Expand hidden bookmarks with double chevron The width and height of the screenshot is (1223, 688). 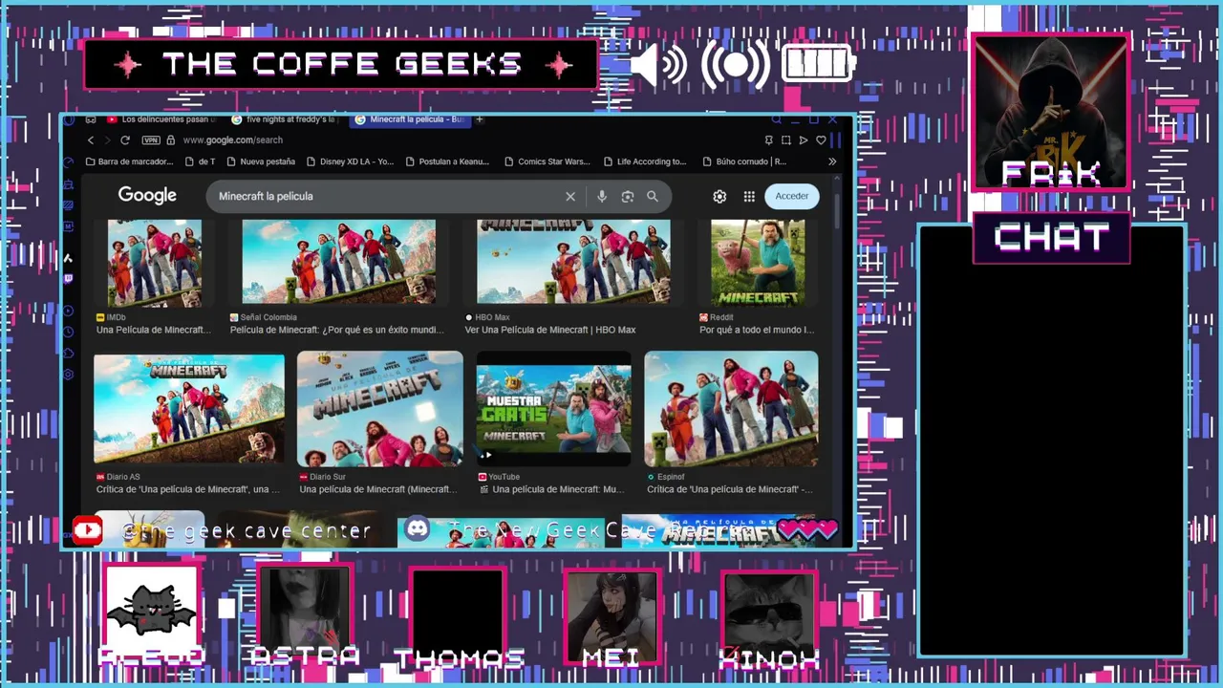point(832,161)
